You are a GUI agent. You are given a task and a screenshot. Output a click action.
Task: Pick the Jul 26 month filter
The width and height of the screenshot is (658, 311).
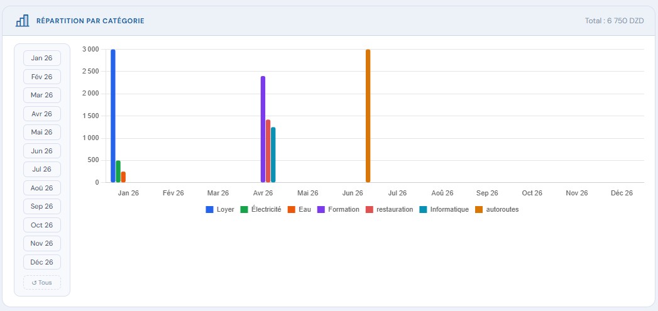coord(42,169)
